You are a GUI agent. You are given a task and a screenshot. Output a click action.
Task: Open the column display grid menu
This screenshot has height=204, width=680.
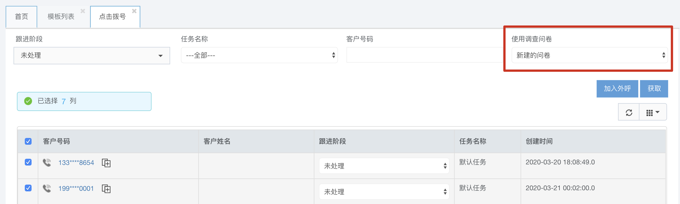point(653,113)
